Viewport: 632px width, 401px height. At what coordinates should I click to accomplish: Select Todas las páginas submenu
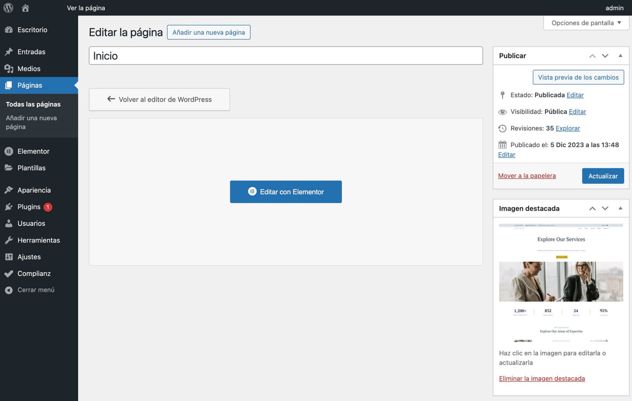point(33,104)
